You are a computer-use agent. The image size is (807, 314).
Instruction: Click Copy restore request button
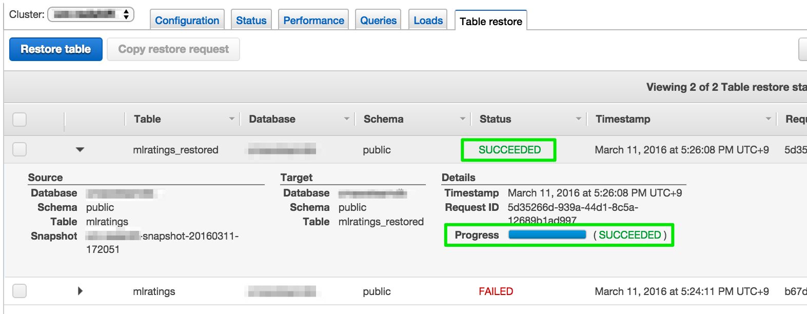(173, 49)
